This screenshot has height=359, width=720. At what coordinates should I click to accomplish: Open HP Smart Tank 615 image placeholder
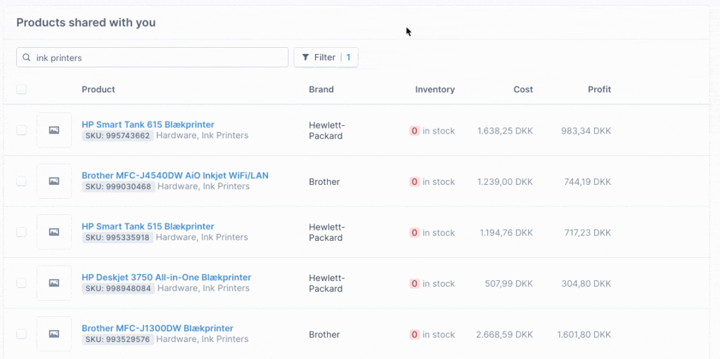click(x=54, y=131)
